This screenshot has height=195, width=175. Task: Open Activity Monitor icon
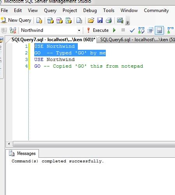click(120, 20)
